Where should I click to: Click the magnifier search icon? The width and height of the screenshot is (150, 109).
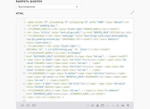(117, 106)
